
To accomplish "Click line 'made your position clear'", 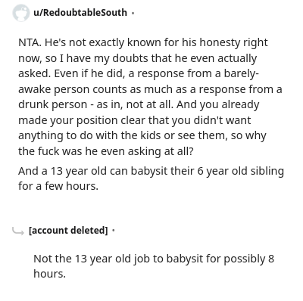I will pos(135,120).
